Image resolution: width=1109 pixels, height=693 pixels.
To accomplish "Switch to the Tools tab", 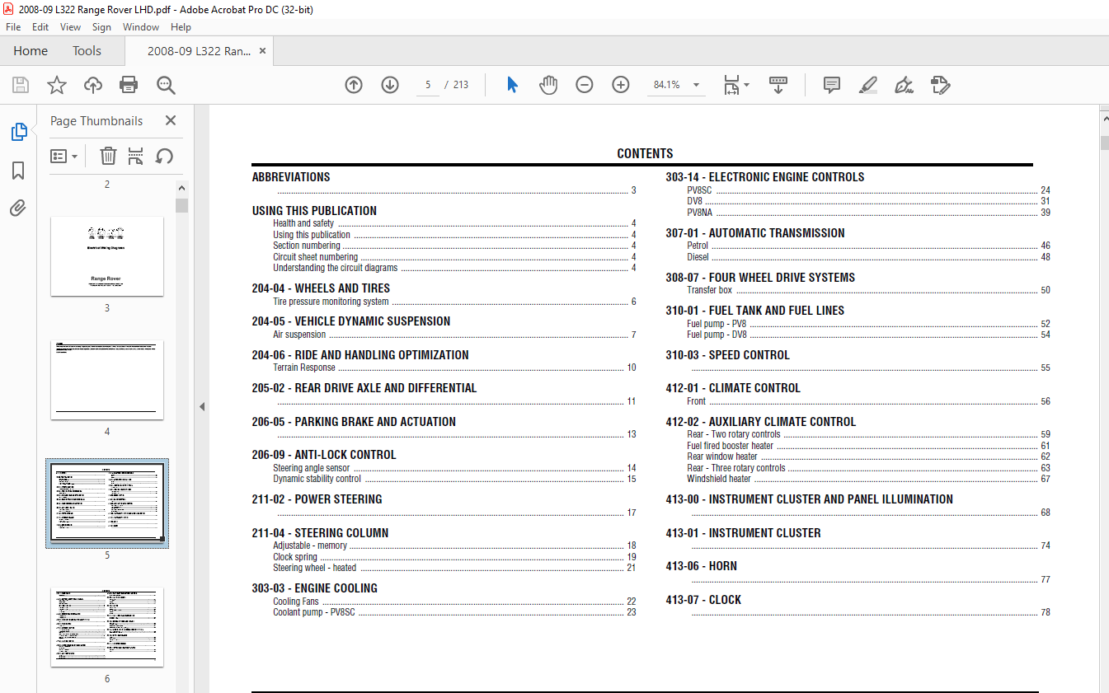I will [x=87, y=51].
